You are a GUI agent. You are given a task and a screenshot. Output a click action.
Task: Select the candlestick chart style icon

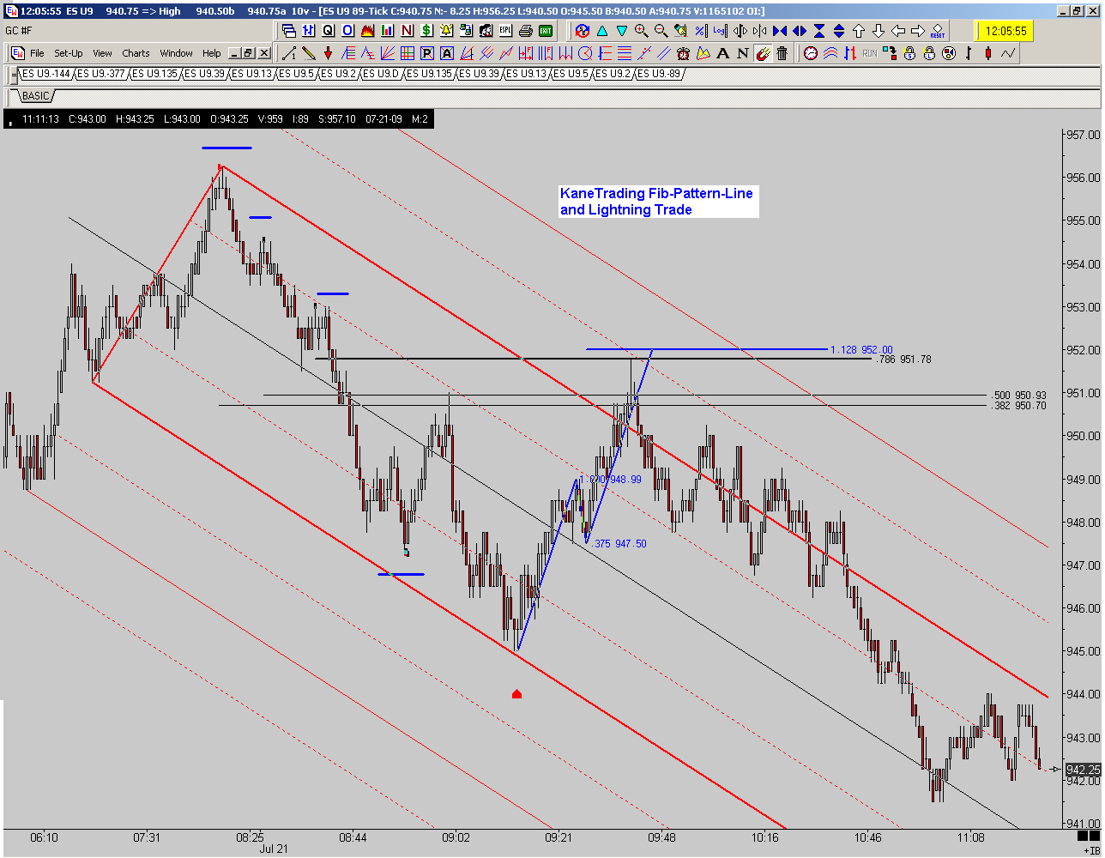tap(988, 53)
